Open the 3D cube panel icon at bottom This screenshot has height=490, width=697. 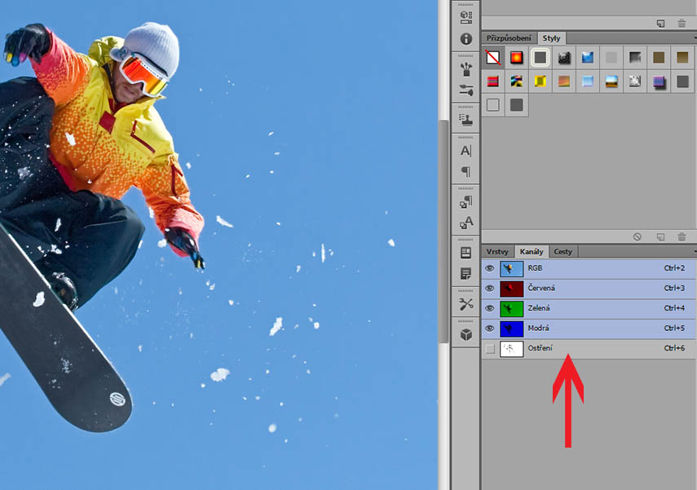coord(465,334)
